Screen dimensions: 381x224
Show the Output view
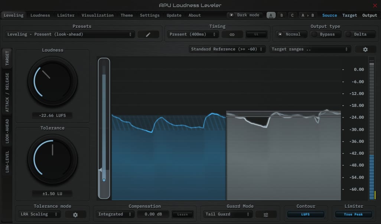tap(369, 15)
